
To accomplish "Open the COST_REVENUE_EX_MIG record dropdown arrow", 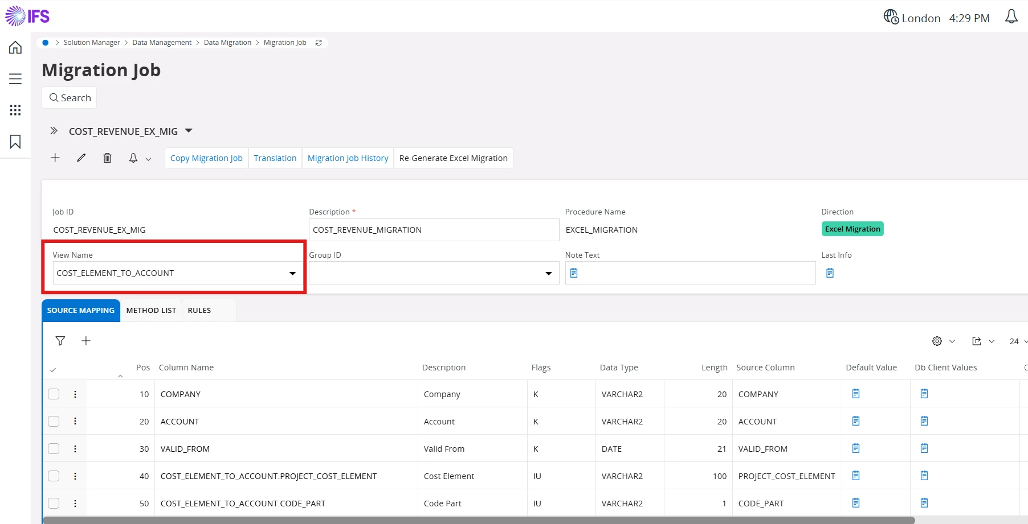I will [x=189, y=131].
